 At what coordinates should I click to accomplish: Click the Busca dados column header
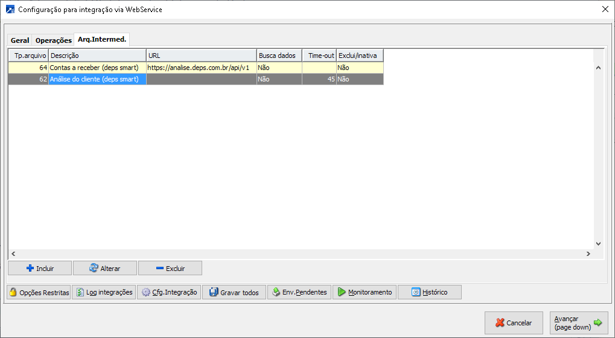[279, 56]
